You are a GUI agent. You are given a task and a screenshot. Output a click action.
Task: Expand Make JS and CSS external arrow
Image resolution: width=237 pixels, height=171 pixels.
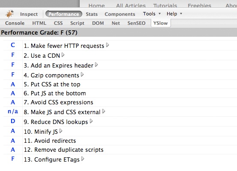[104, 111]
